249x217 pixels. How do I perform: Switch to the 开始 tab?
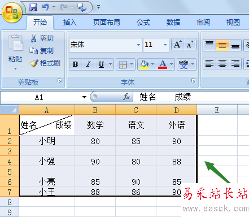click(x=40, y=23)
